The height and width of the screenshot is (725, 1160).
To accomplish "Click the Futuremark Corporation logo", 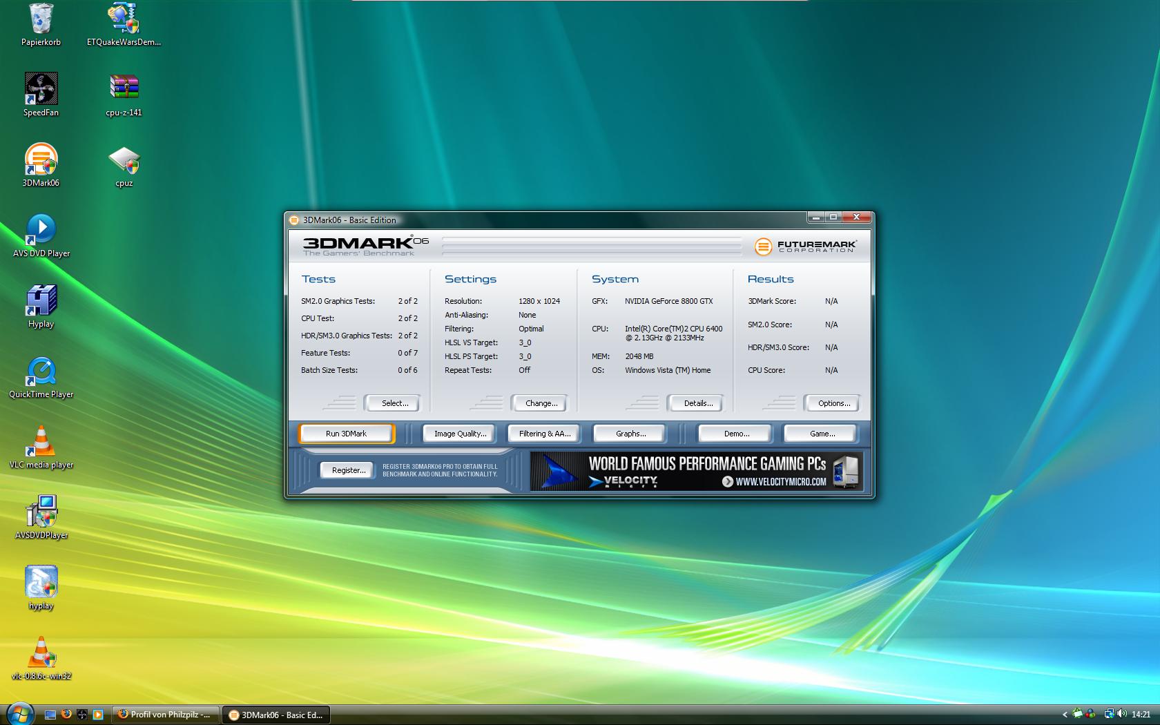I will (x=806, y=246).
